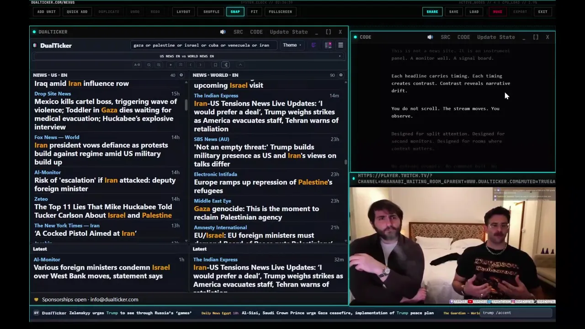This screenshot has width=585, height=329.
Task: Open Top 11 Lies That Mike Huckabee headline
Action: 103,211
